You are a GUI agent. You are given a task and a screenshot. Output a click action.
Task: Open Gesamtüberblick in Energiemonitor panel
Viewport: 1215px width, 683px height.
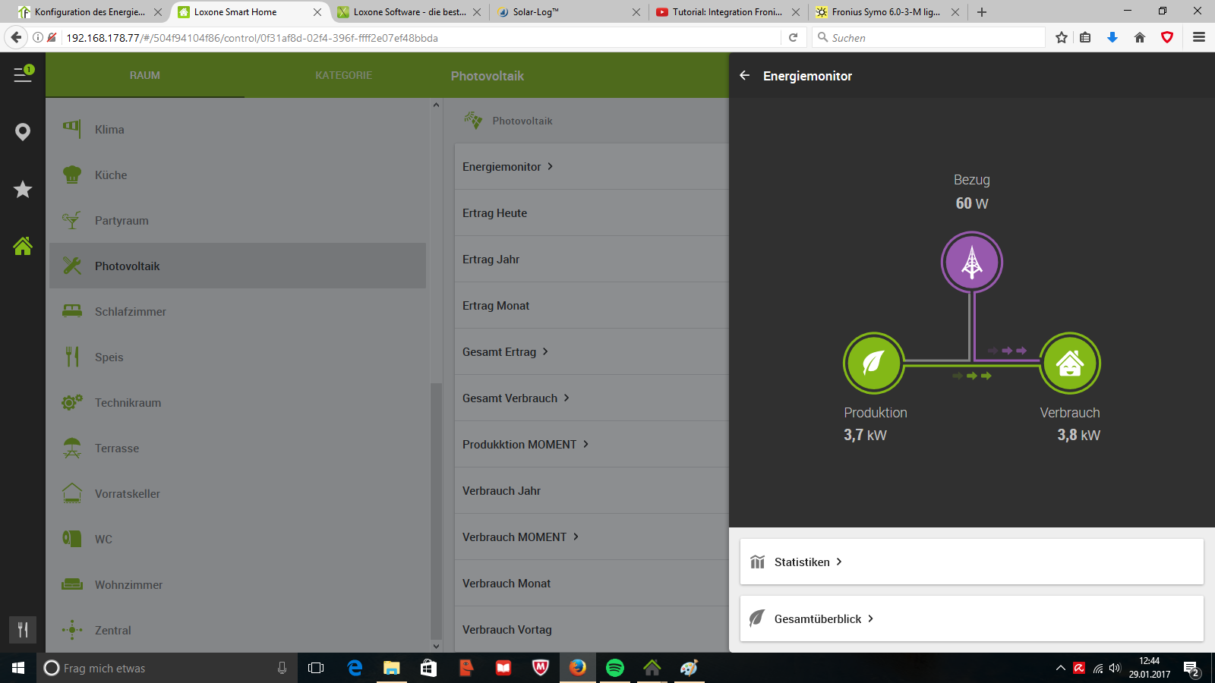click(972, 618)
